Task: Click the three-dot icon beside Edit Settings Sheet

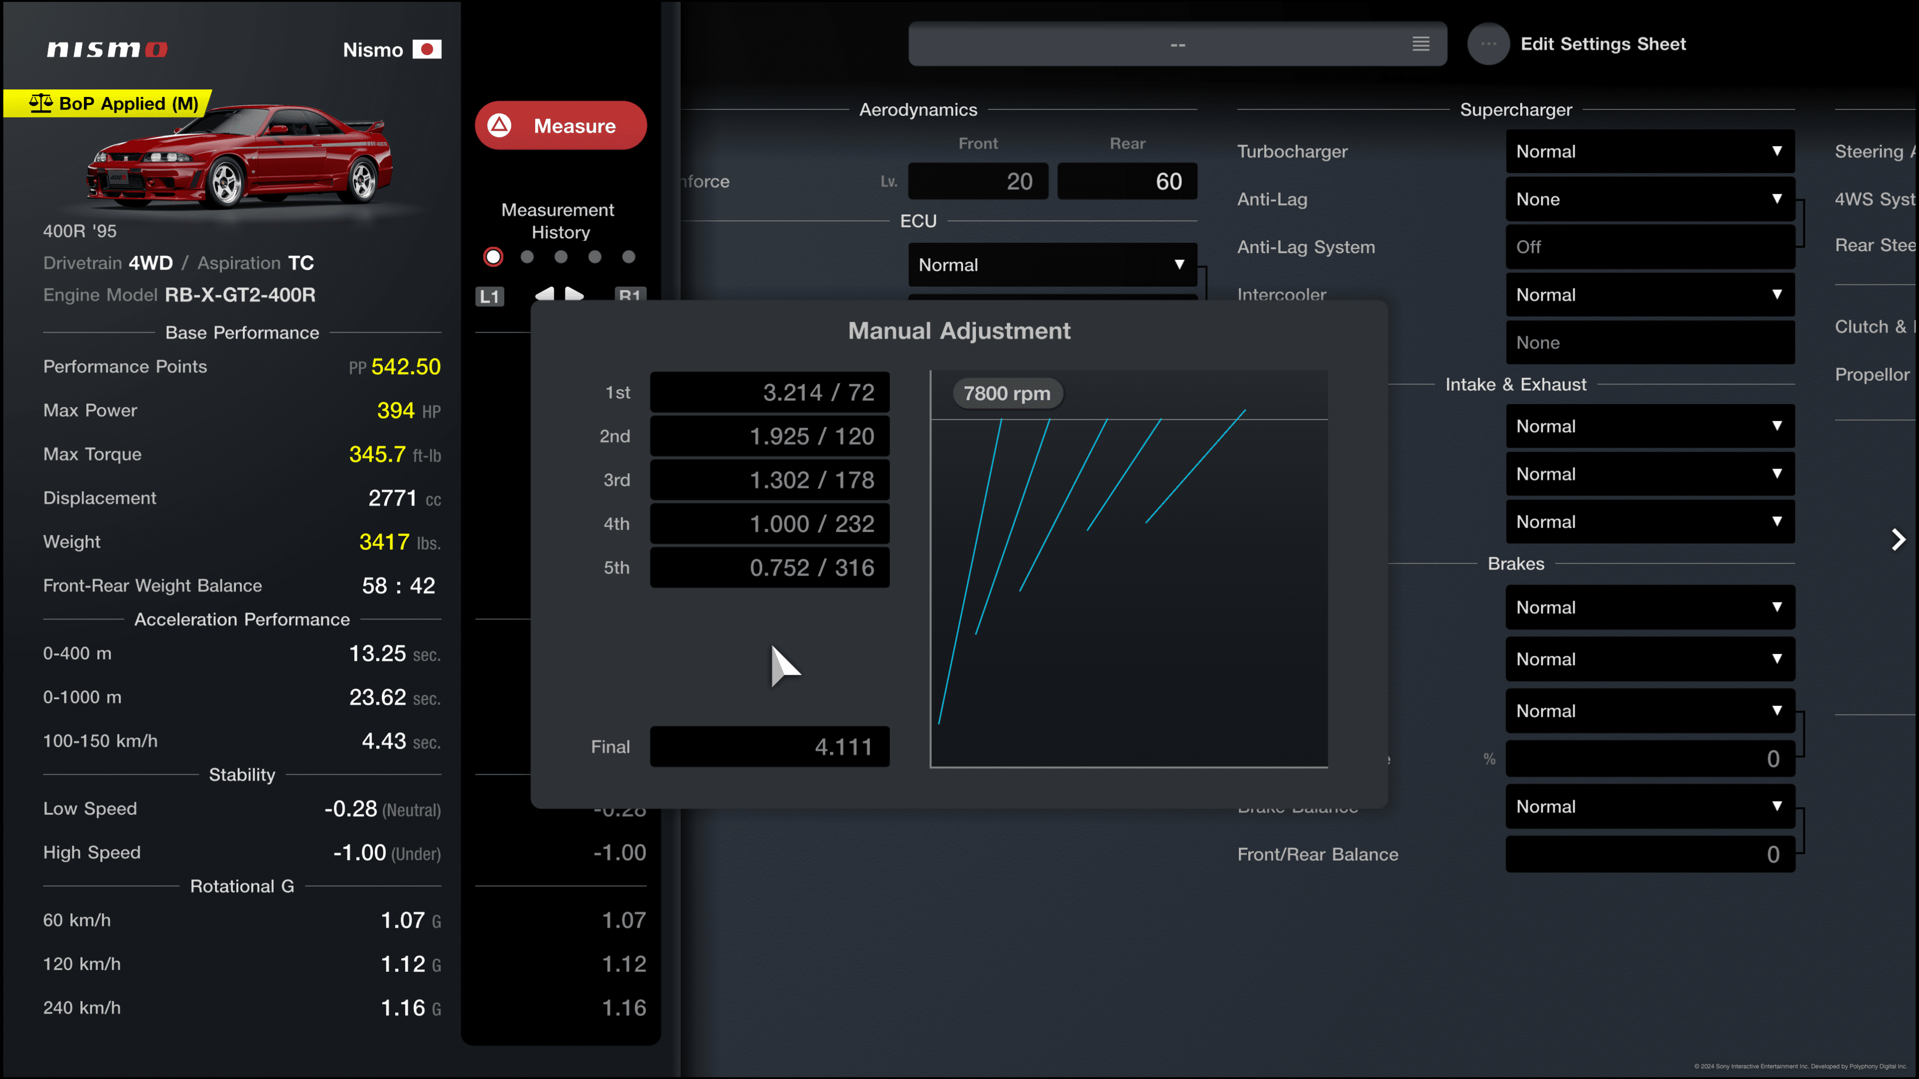Action: click(1488, 44)
